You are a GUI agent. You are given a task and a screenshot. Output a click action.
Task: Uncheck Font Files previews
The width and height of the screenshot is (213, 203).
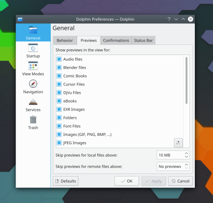(59, 126)
